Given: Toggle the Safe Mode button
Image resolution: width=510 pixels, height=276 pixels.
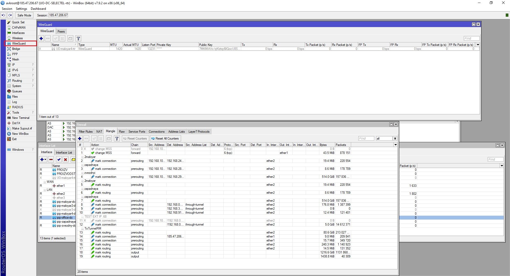Looking at the screenshot, I should 24,15.
